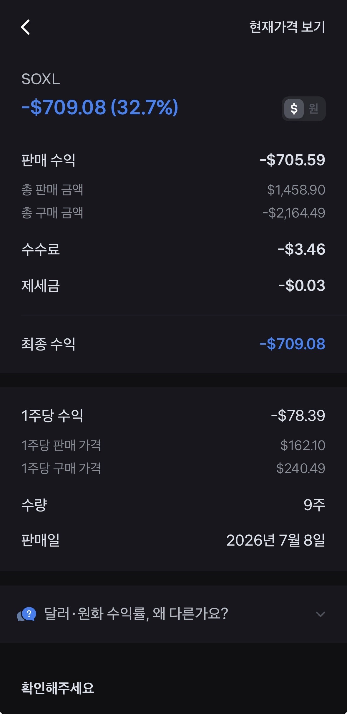Tap the 판매 수익 row label
The height and width of the screenshot is (714, 347).
tap(48, 160)
